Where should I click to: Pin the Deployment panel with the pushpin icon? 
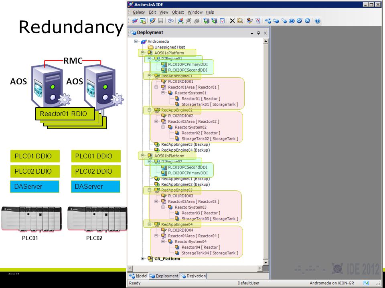pos(259,33)
